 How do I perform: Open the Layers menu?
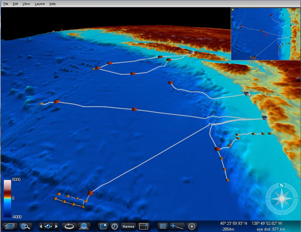click(40, 4)
